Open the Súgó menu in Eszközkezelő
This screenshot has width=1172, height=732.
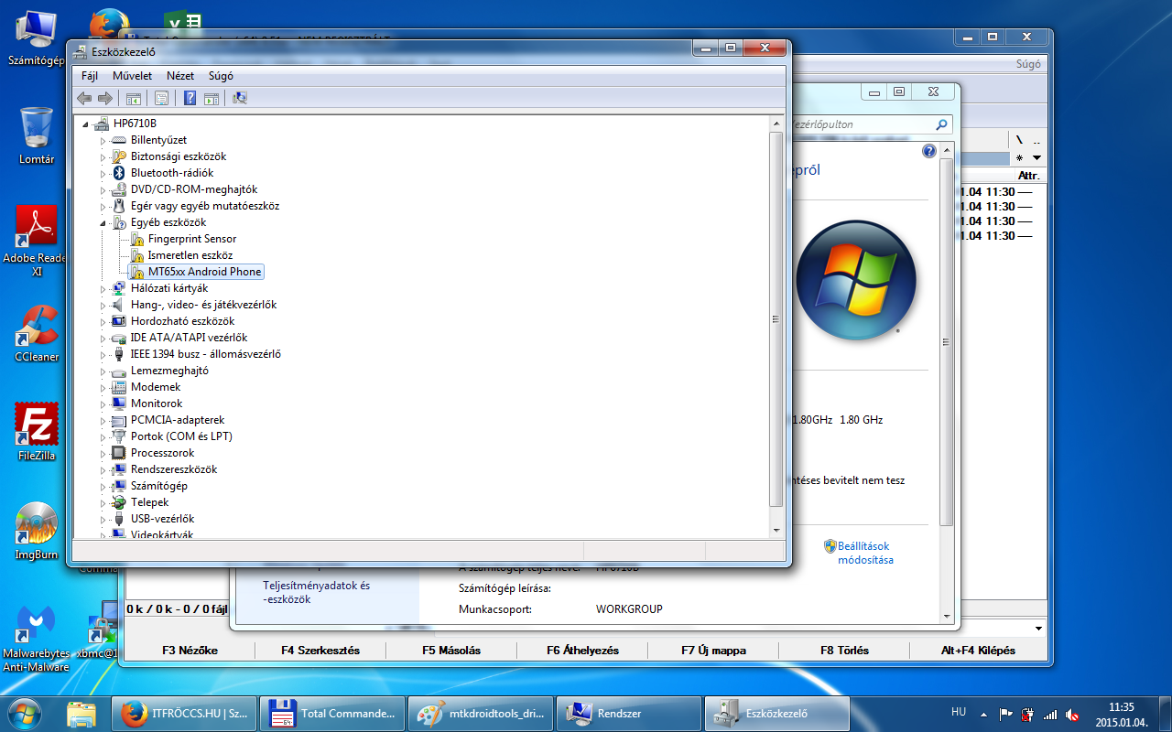(221, 76)
